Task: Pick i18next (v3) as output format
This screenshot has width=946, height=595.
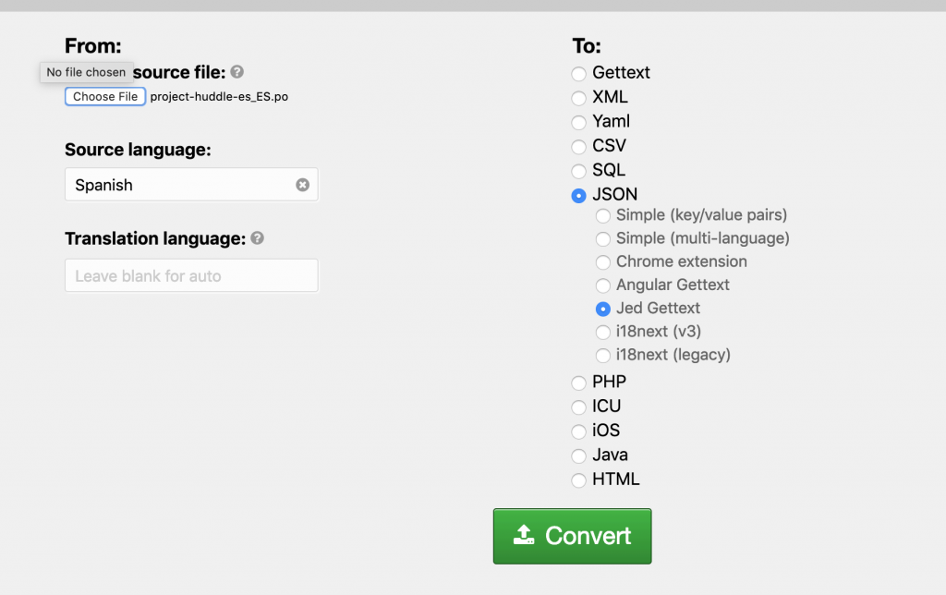Action: click(603, 332)
